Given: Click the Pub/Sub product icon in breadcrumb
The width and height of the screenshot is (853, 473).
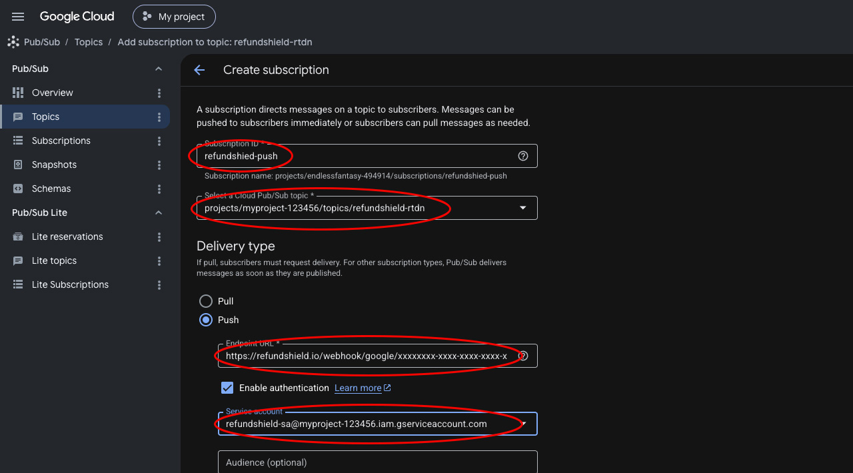Looking at the screenshot, I should (x=13, y=42).
